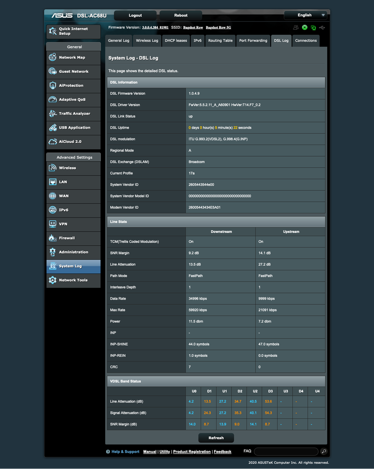Image resolution: width=374 pixels, height=469 pixels.
Task: Click the upstream Max Rate 21091 kbps
Action: (267, 310)
